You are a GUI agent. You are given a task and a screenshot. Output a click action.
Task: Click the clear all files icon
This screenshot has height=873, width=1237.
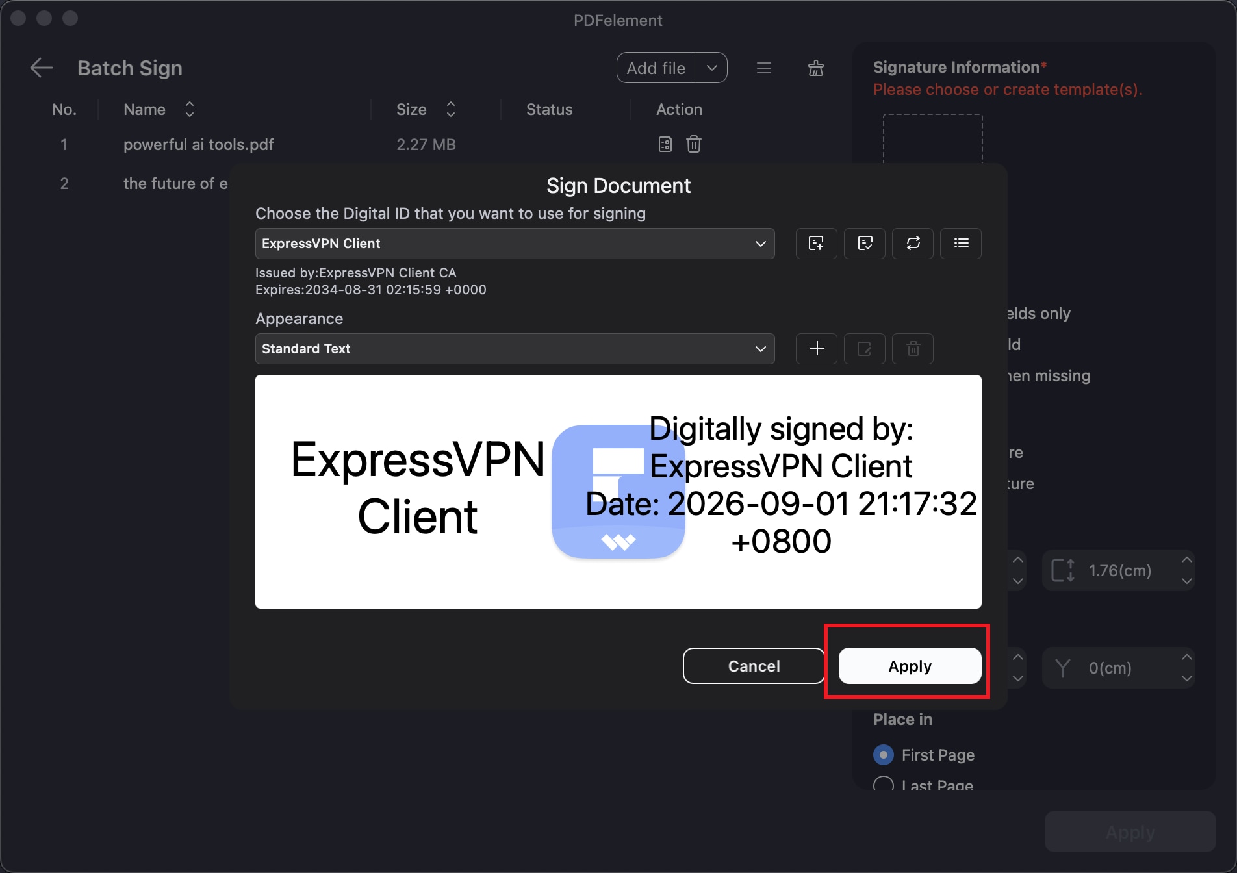tap(816, 68)
